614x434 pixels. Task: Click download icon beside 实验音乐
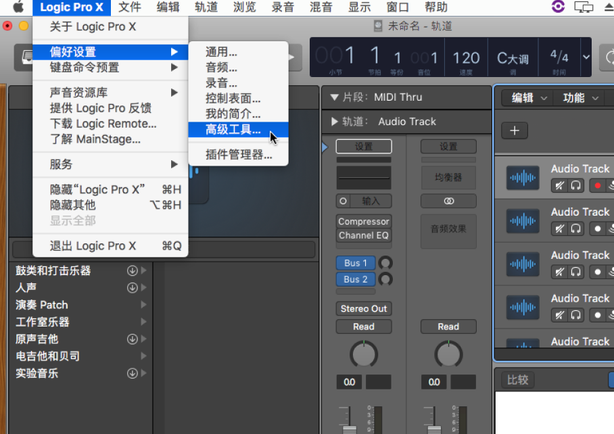133,373
